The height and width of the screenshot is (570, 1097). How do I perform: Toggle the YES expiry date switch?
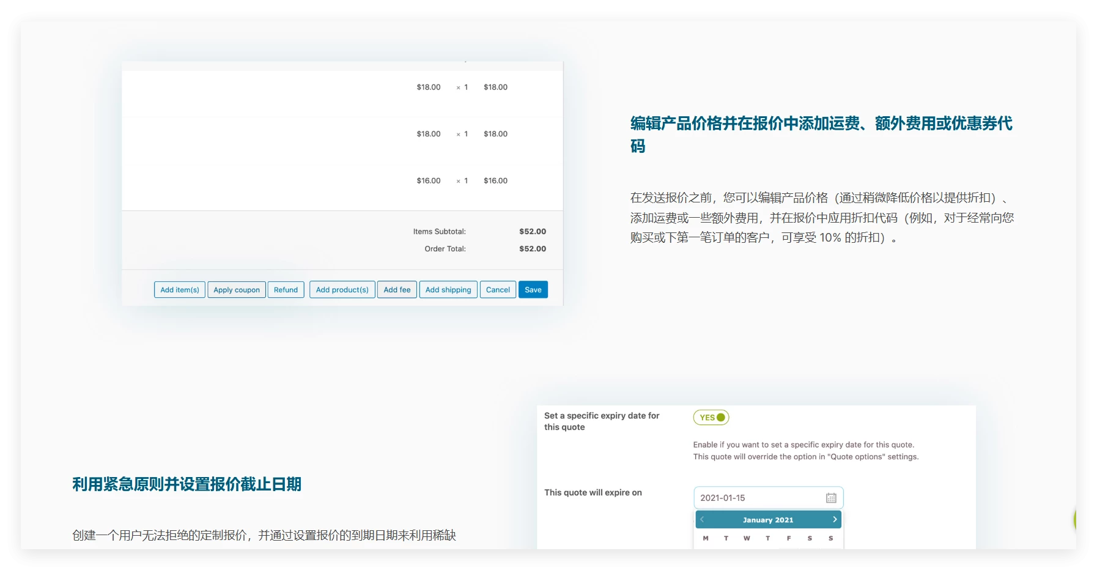711,417
